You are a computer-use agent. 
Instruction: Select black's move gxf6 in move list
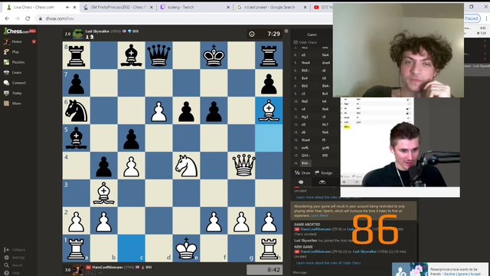(326, 148)
